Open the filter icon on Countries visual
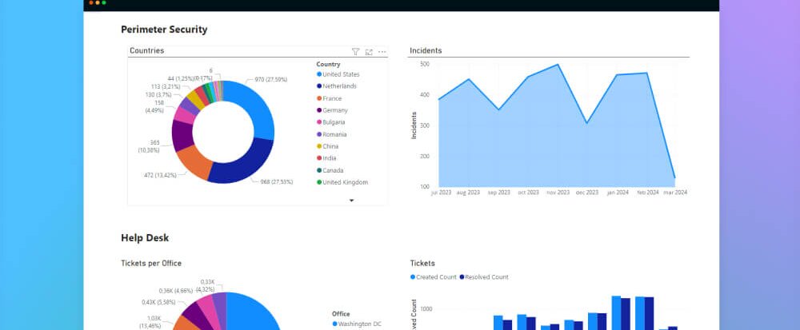The width and height of the screenshot is (800, 330). coord(356,52)
